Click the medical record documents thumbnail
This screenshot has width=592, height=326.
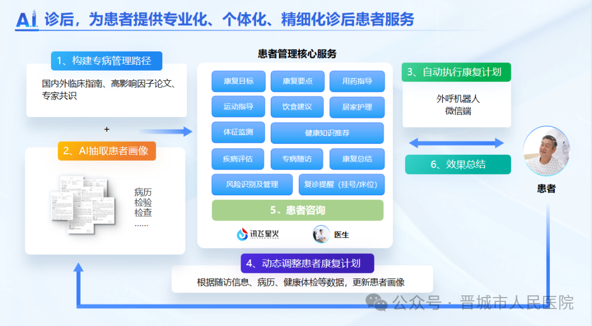click(83, 204)
